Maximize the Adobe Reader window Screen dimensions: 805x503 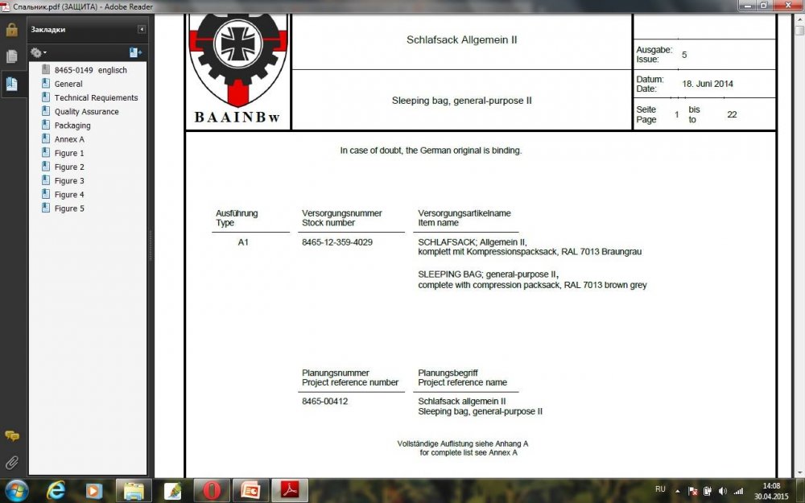(763, 6)
